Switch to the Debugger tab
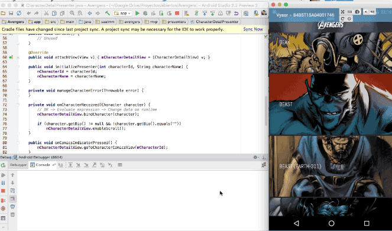This screenshot has height=231, width=392. click(x=18, y=165)
